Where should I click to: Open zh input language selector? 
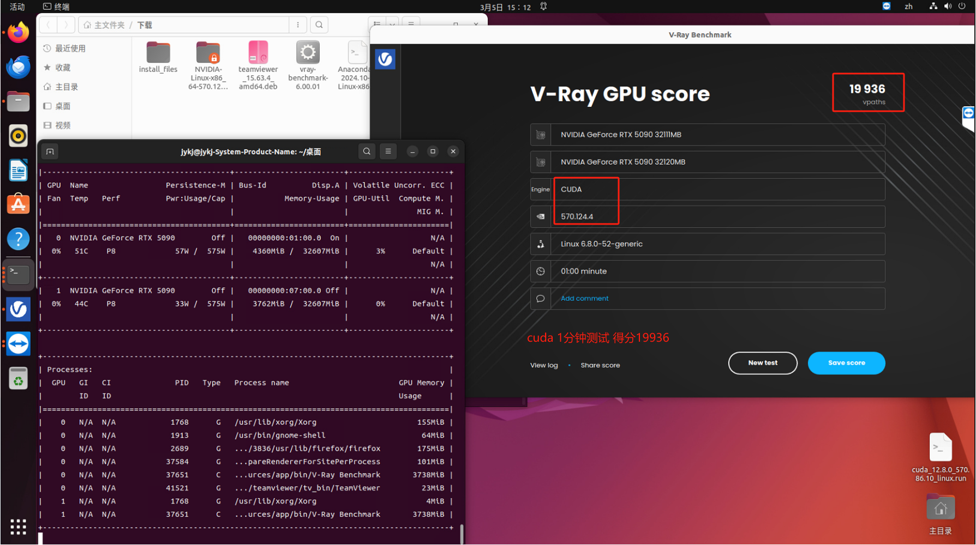(x=908, y=7)
